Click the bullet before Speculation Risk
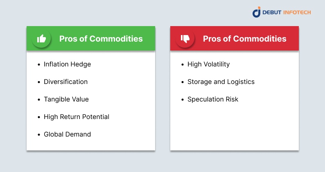This screenshot has height=172, width=325. (182, 99)
